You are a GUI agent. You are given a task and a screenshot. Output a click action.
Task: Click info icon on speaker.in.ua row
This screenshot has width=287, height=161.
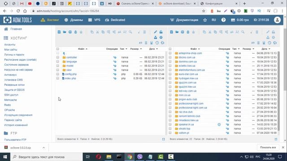pyautogui.click(x=219, y=124)
